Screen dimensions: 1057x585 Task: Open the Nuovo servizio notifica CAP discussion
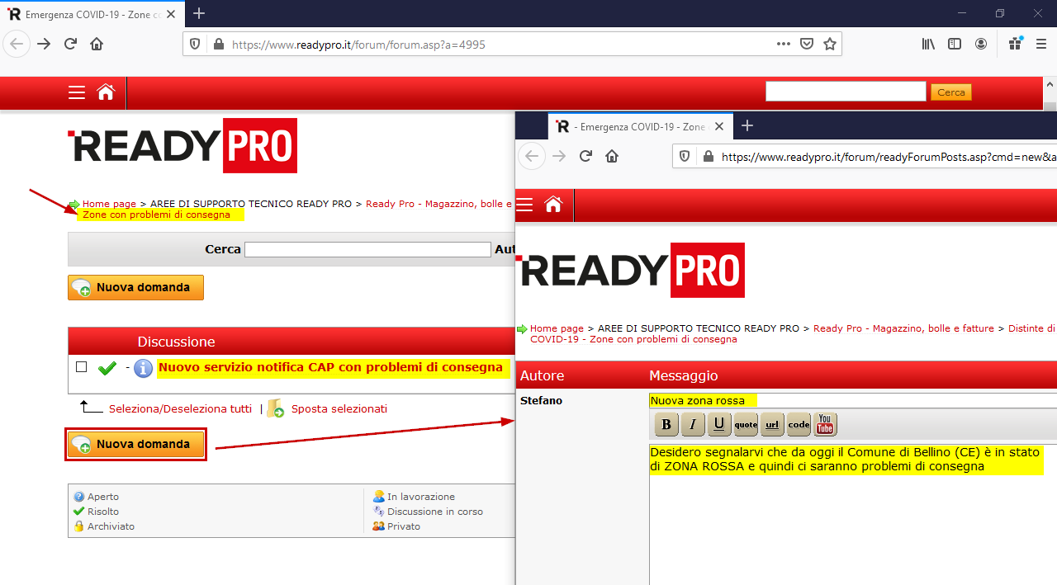tap(330, 367)
